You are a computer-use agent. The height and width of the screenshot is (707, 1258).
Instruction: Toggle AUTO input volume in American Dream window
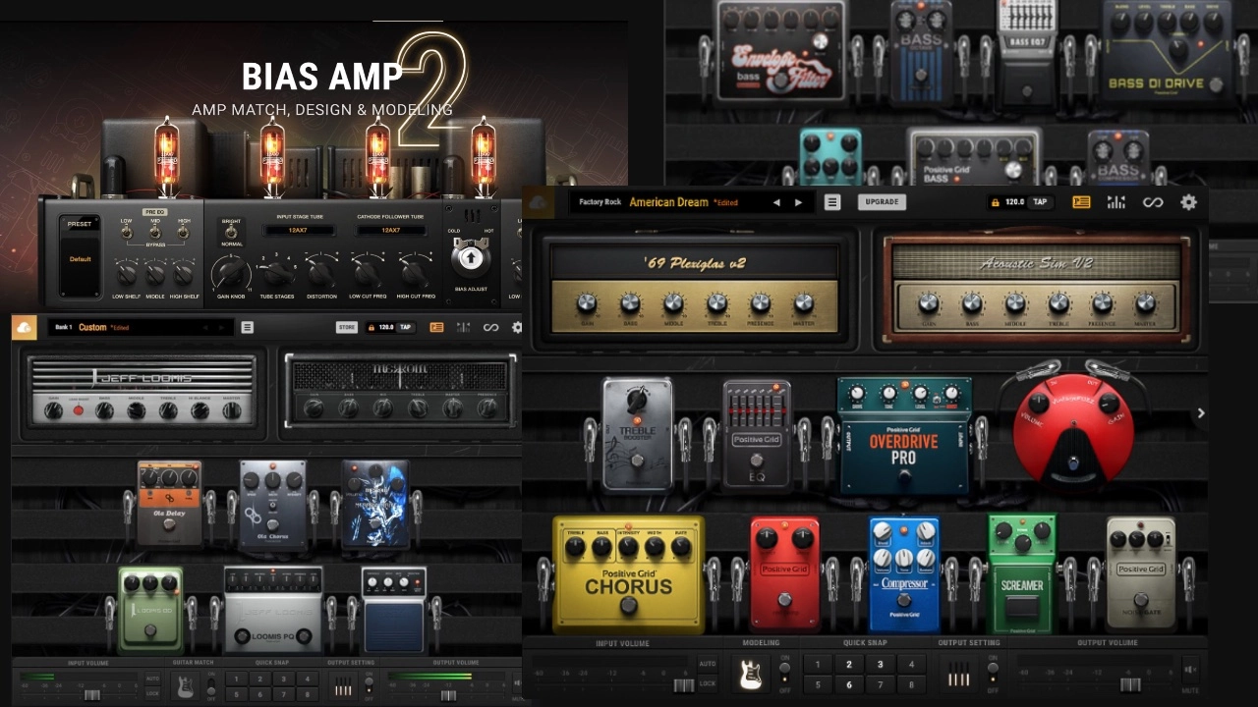708,664
